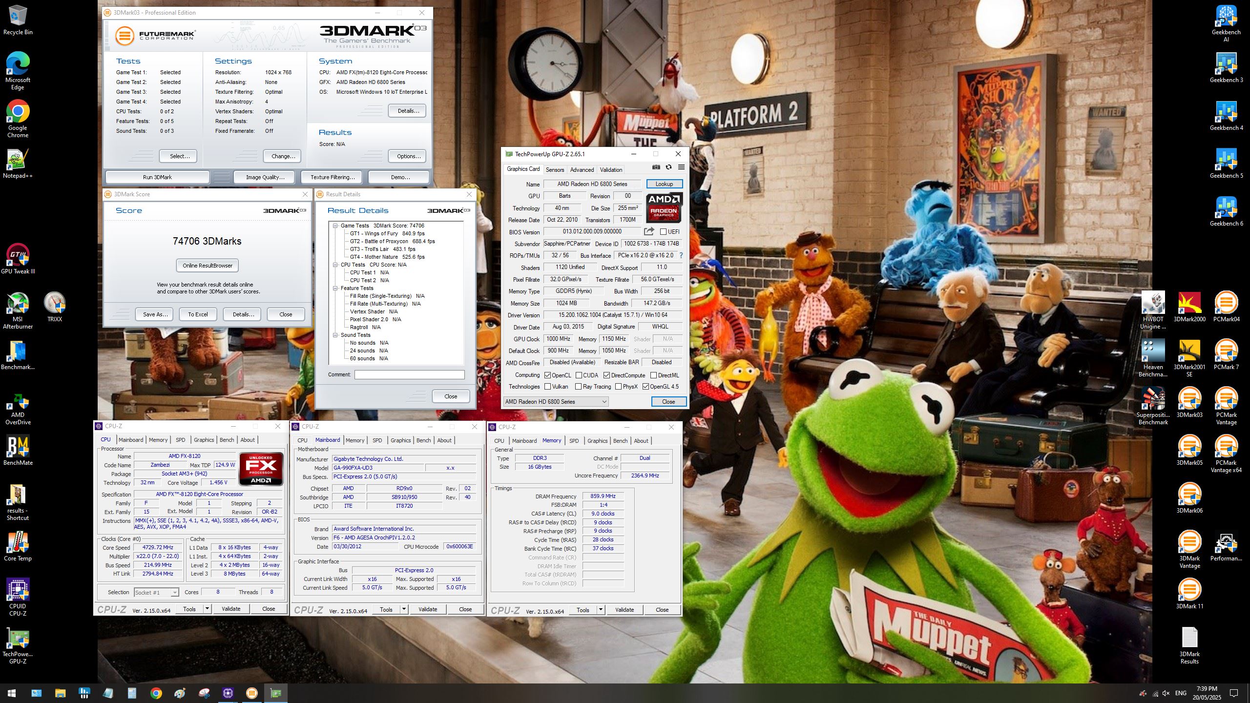Open Tools dropdown arrow in Mainboard window
Screen dimensions: 1250x703
tap(404, 609)
